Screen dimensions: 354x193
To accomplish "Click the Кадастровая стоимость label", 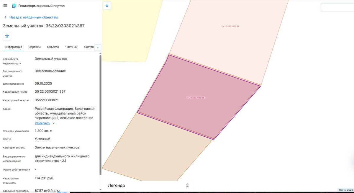I will [x=11, y=181].
